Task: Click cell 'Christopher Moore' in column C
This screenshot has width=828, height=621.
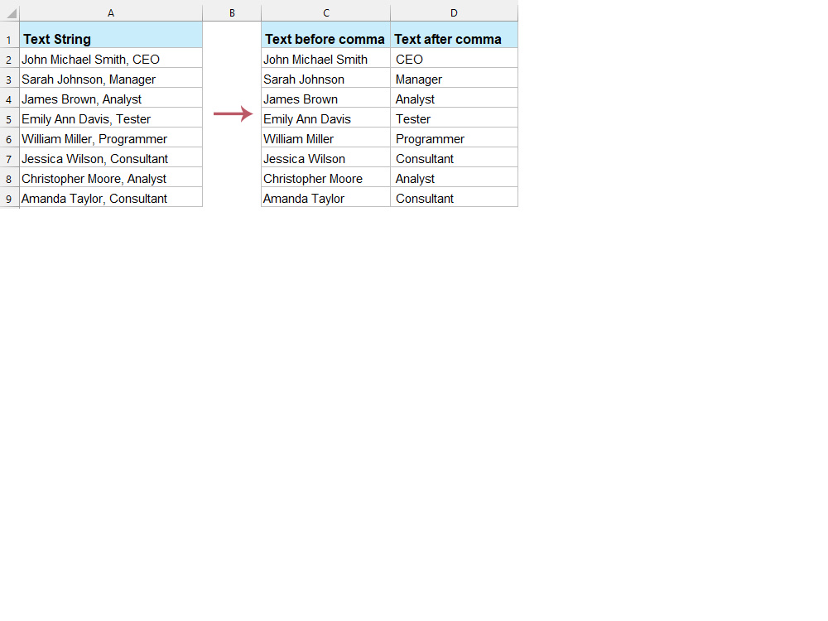Action: [325, 177]
